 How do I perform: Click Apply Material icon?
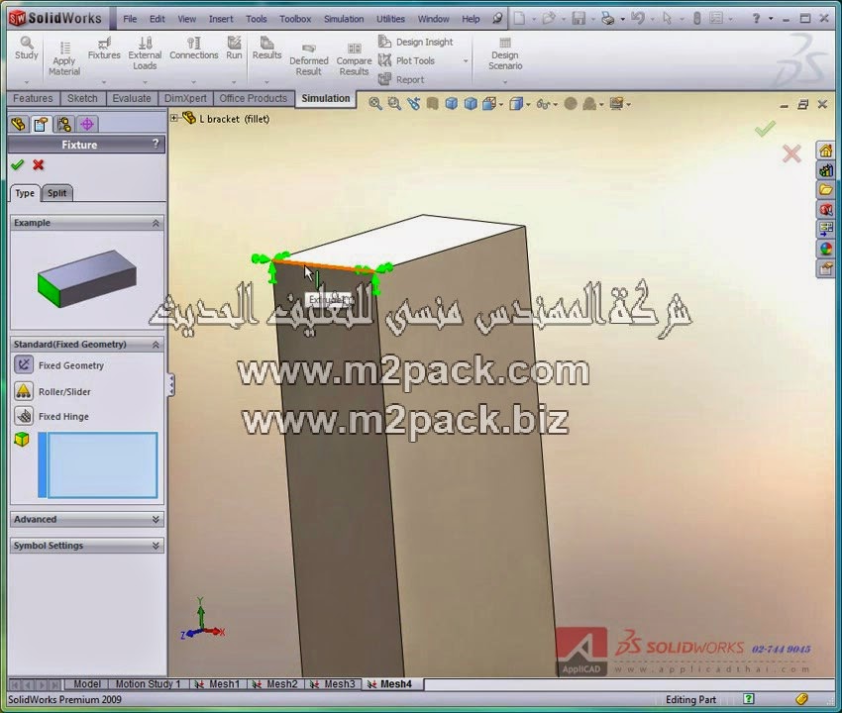(64, 58)
